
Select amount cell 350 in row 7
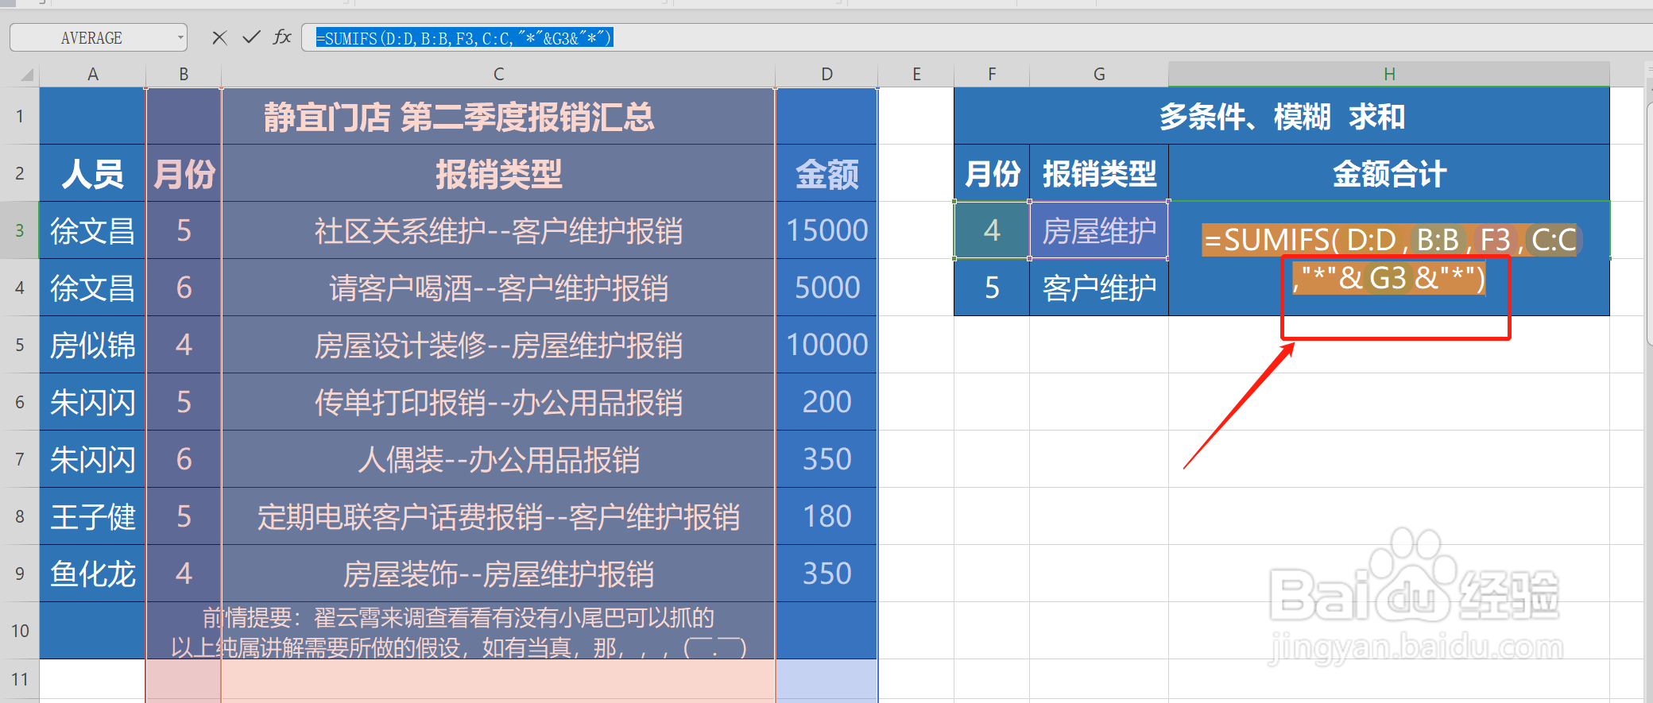(x=826, y=459)
